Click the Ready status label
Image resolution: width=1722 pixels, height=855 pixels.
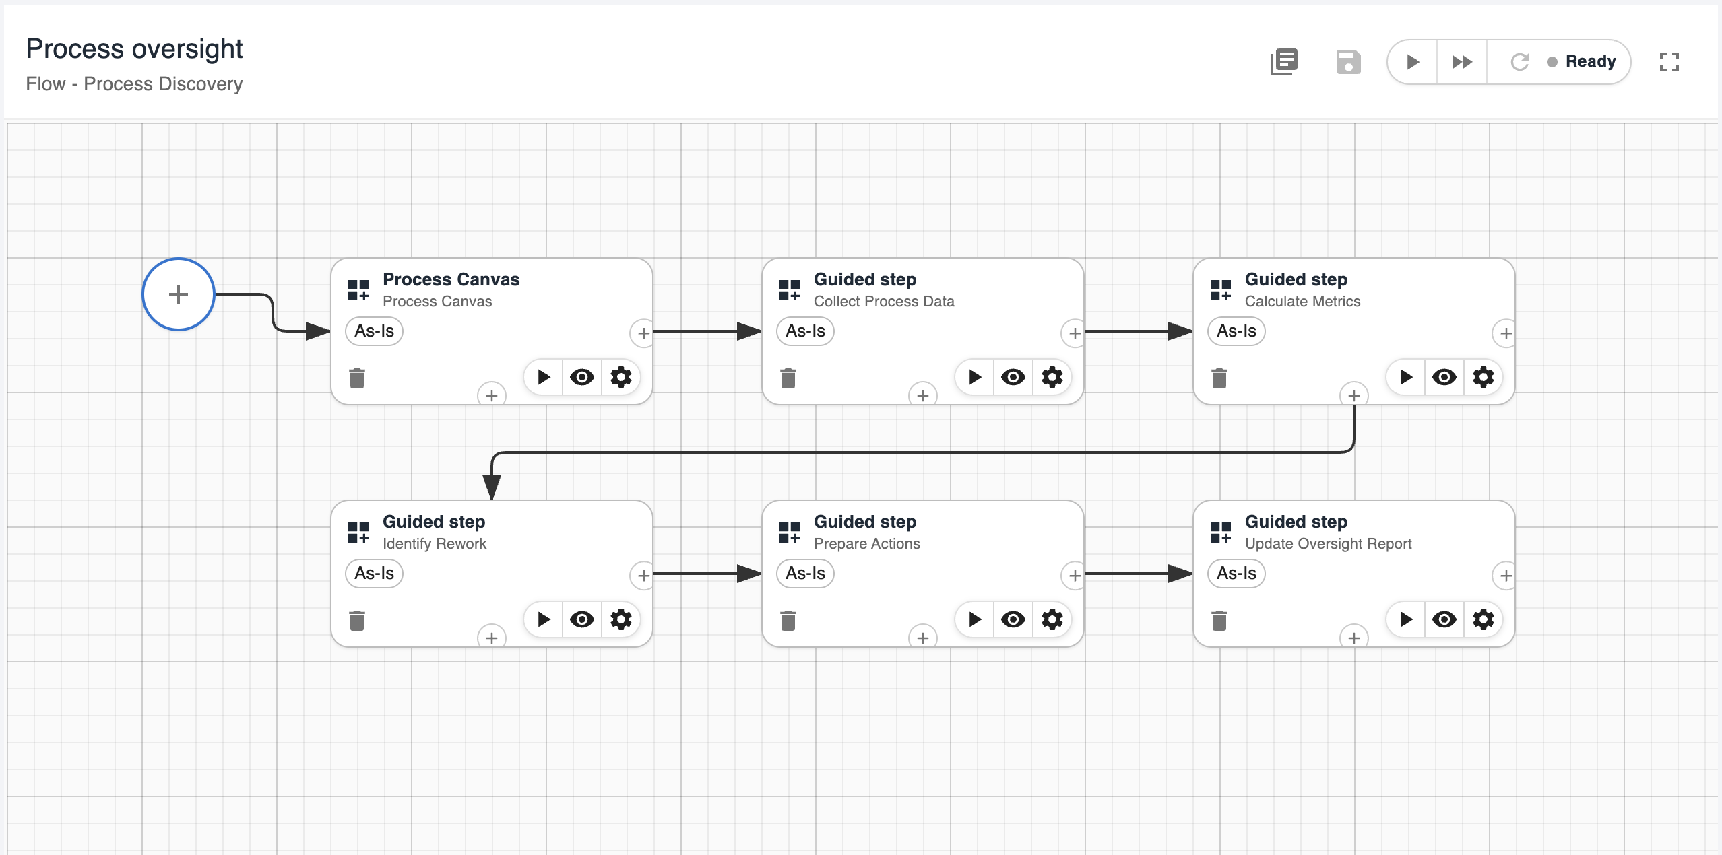click(1590, 61)
